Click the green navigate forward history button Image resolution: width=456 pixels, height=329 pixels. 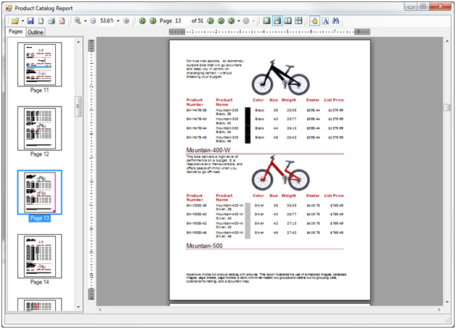coord(232,21)
